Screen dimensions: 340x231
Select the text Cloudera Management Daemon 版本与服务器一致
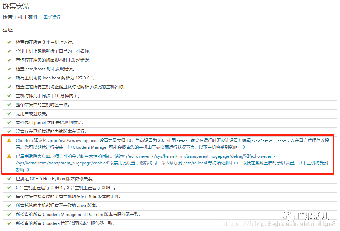[x=92, y=215]
